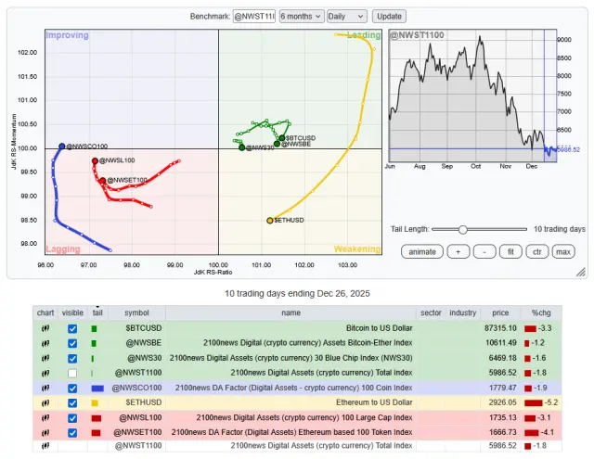Click yellow tail swatch for $ETHUSD
This screenshot has width=594, height=459.
pos(95,403)
